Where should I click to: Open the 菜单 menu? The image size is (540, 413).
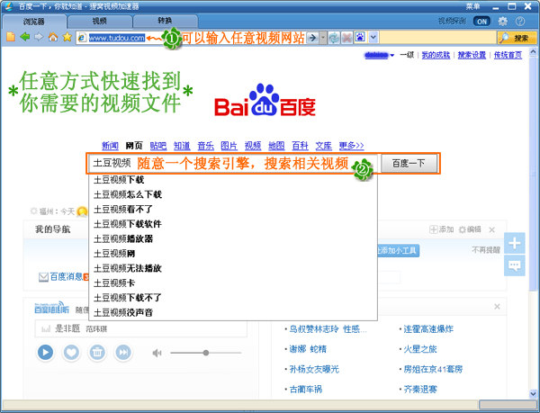click(472, 6)
